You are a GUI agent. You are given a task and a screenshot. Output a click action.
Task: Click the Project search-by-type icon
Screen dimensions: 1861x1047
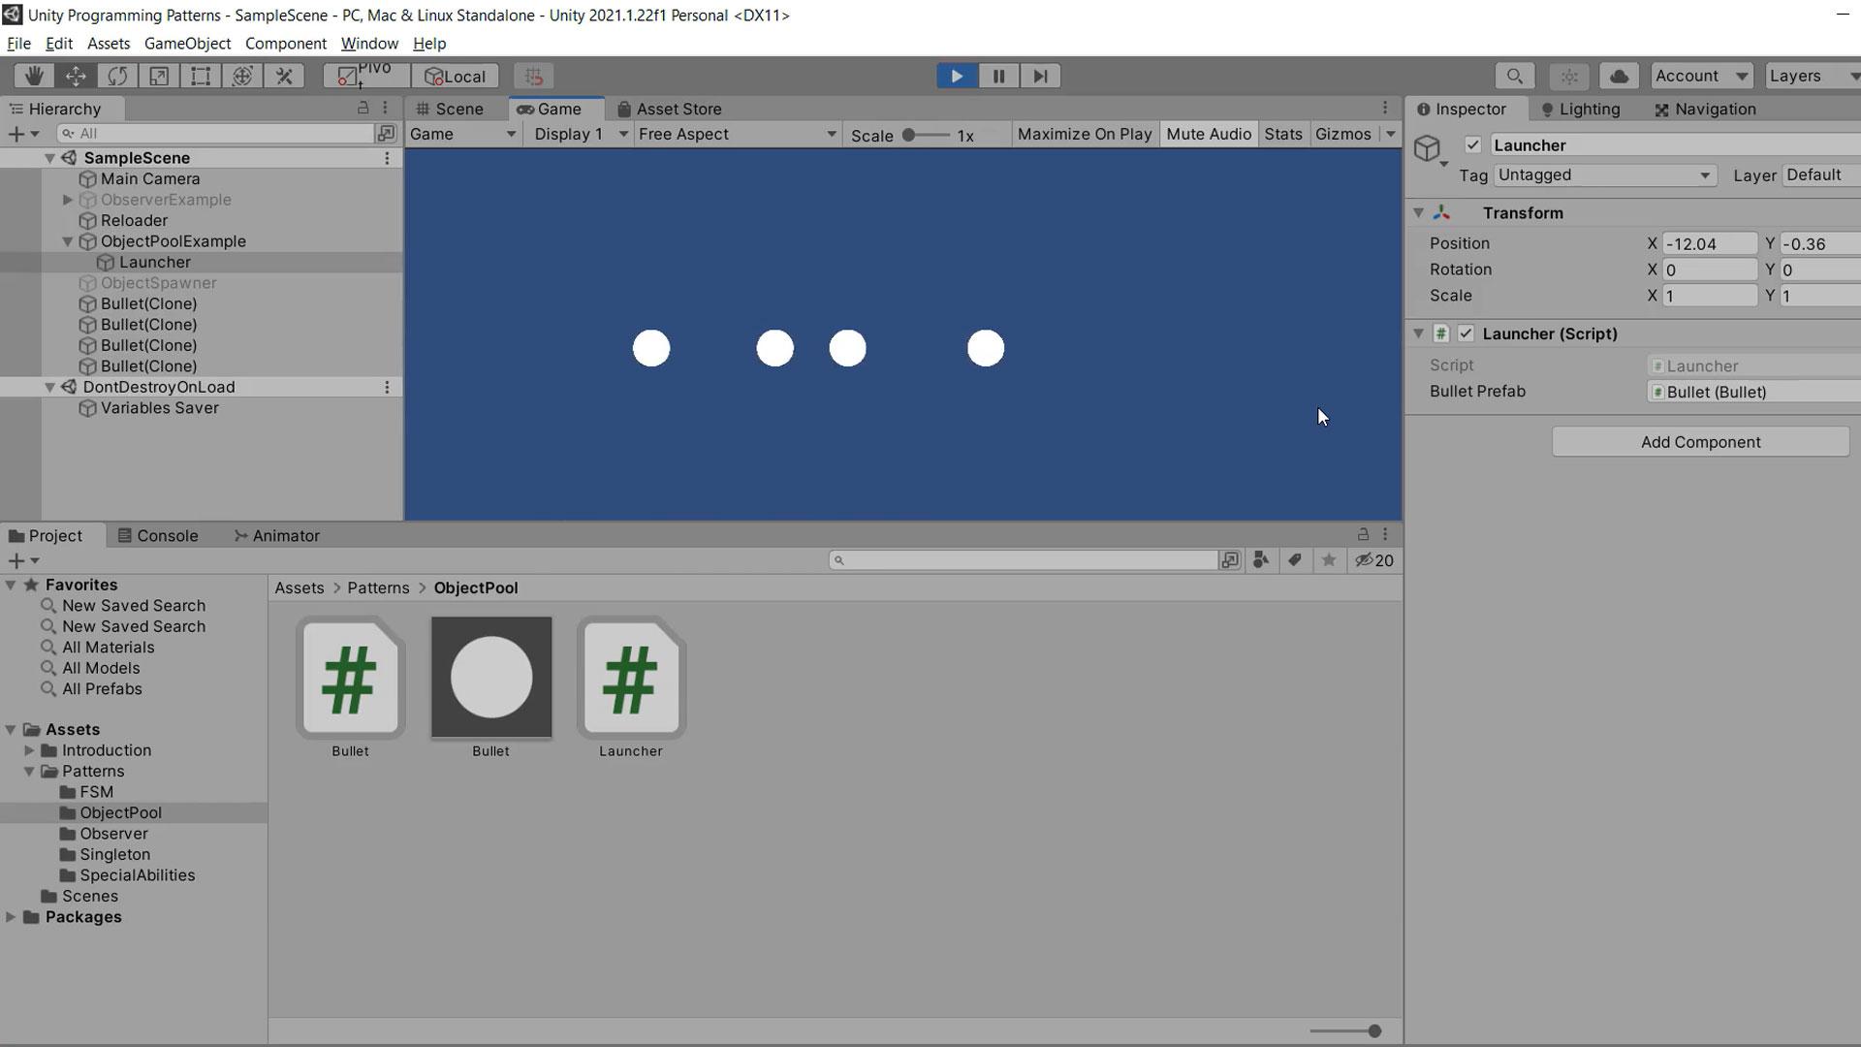[x=1260, y=560]
